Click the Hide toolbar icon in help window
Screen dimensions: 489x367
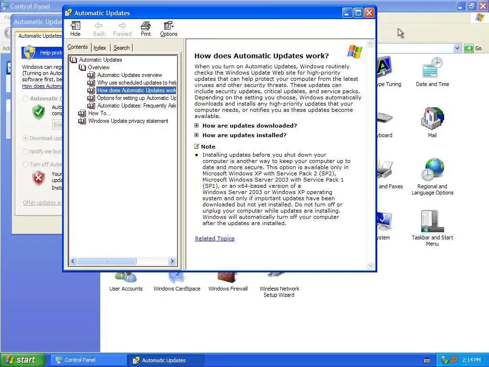pos(75,29)
